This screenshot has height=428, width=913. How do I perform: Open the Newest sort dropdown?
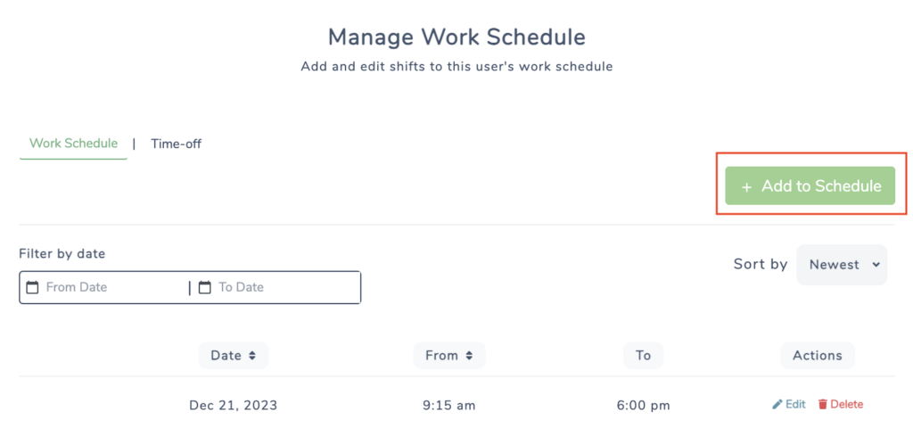coord(842,264)
